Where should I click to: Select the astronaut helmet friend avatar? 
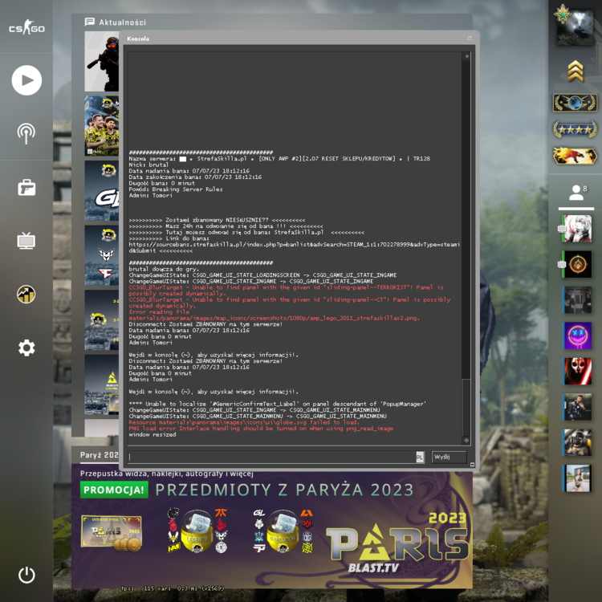tap(577, 442)
